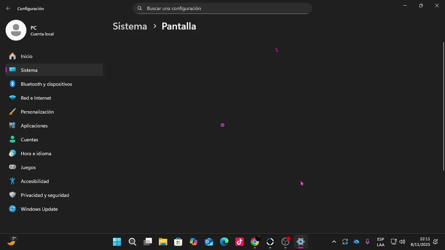Open the OneDrive tray icon
The height and width of the screenshot is (250, 445).
pyautogui.click(x=356, y=242)
